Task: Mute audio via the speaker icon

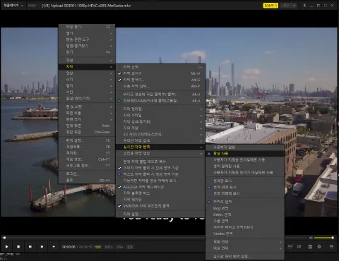Action: (x=311, y=238)
